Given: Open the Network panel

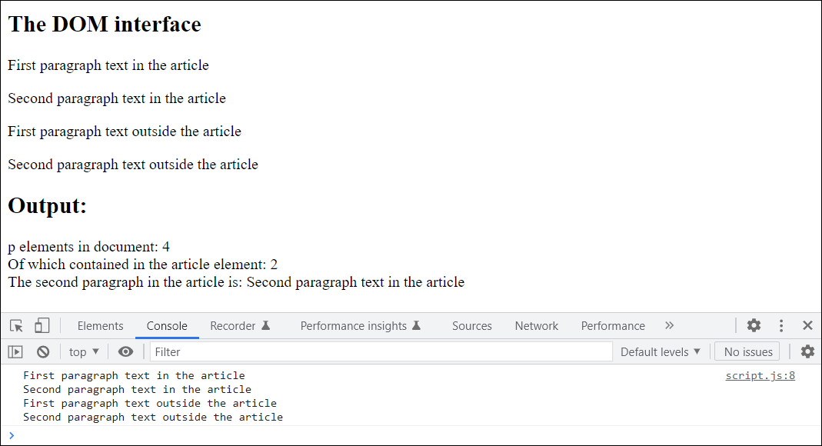Looking at the screenshot, I should click(x=536, y=325).
